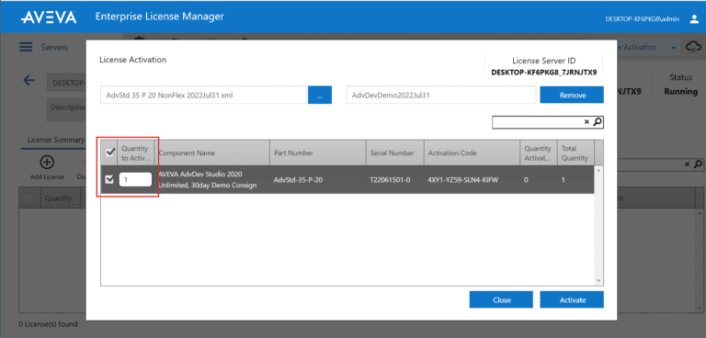706x338 pixels.
Task: Clear the dialog search box with X
Action: coord(586,121)
